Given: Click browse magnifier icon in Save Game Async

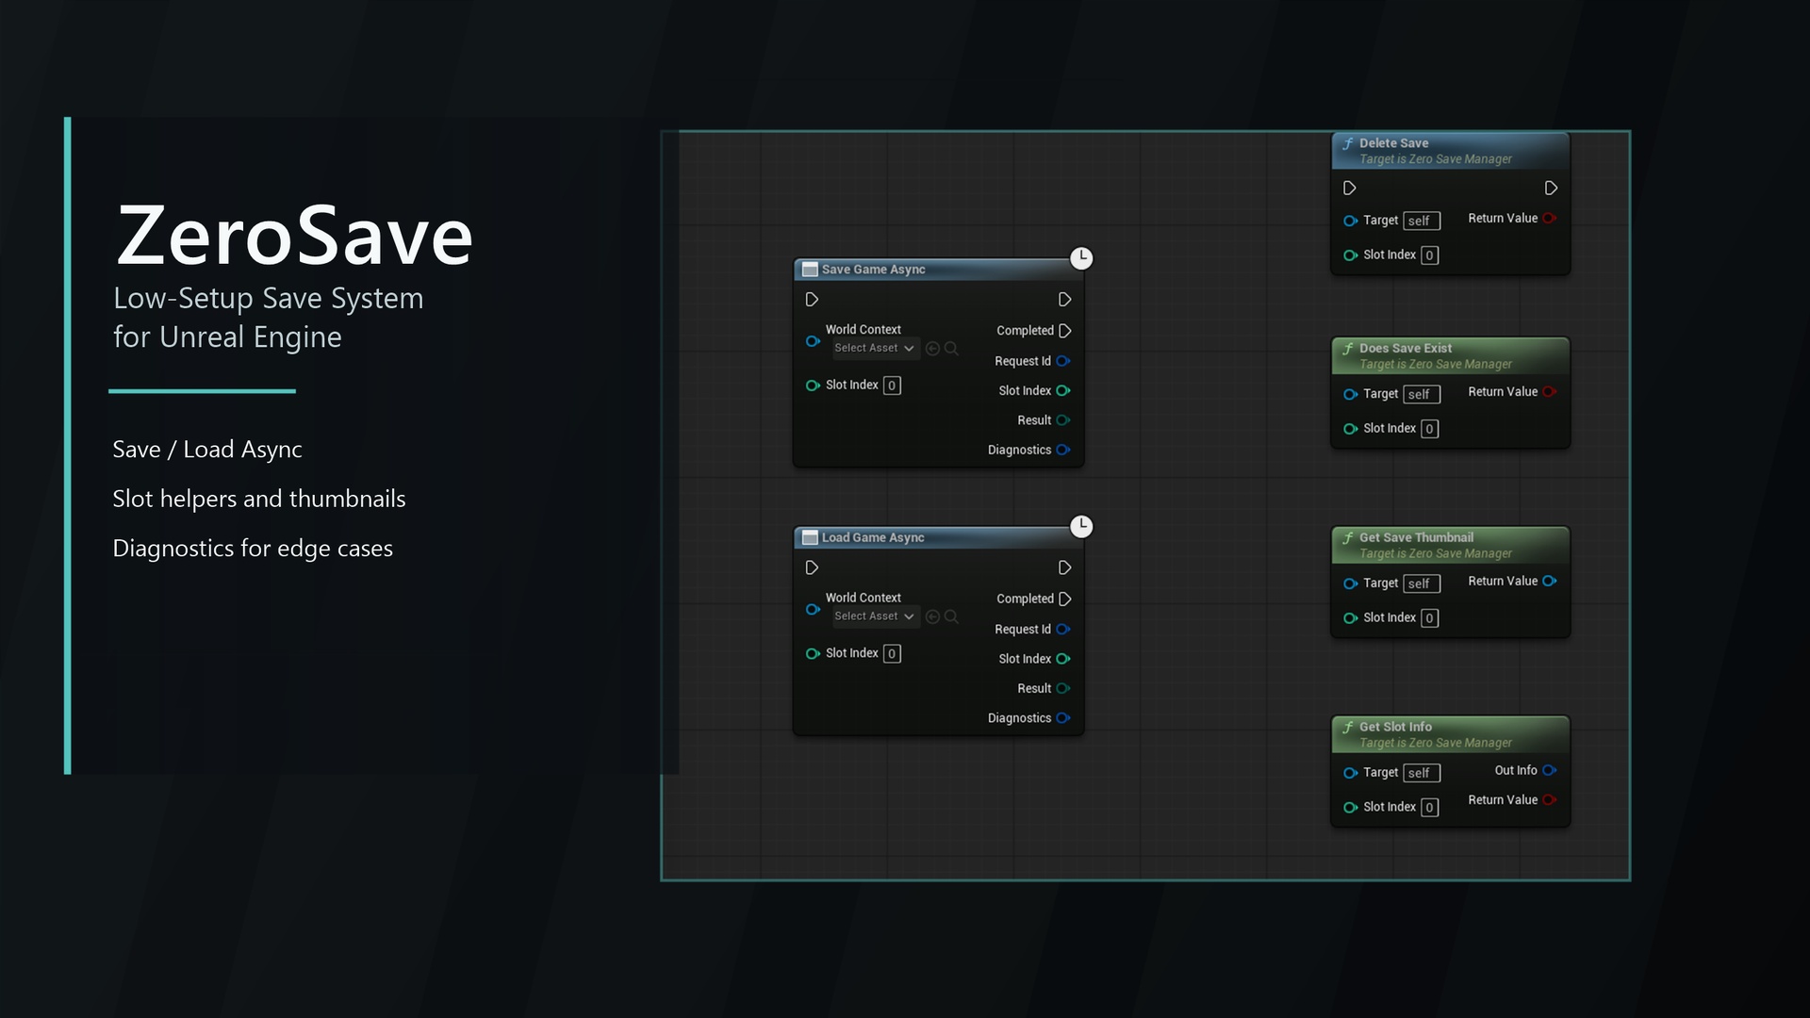Looking at the screenshot, I should [952, 349].
